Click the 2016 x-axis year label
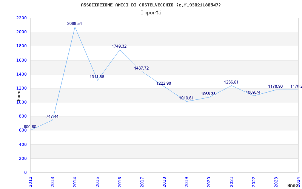This screenshot has width=302, height=189. tap(120, 182)
